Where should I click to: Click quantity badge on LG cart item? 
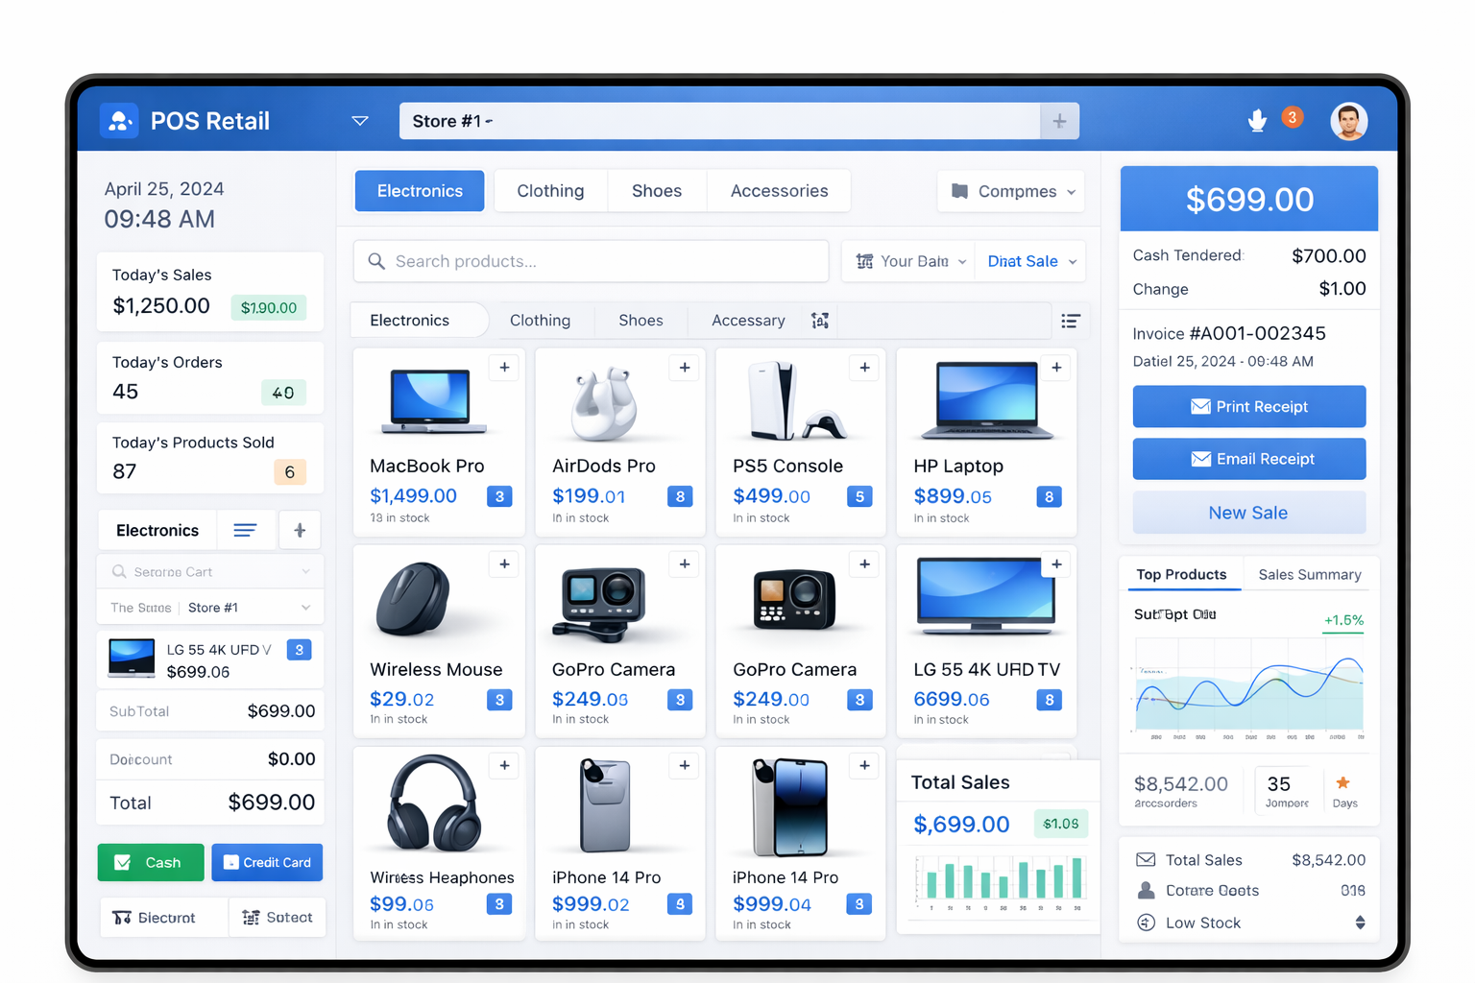(300, 650)
